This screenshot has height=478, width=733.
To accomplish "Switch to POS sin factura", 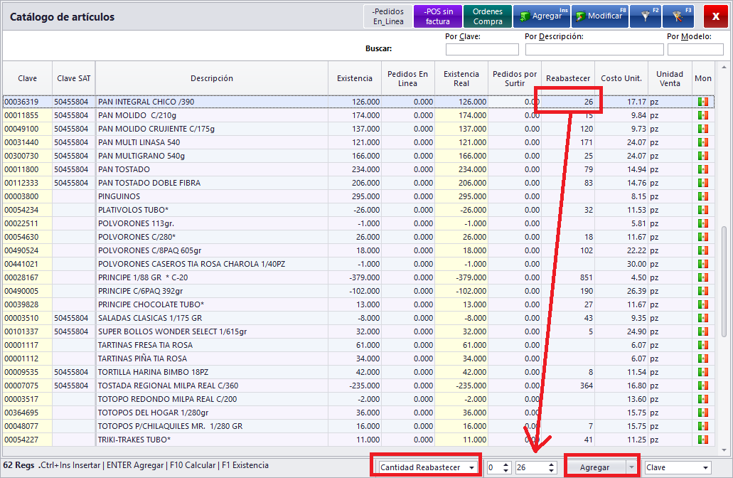I will pyautogui.click(x=437, y=16).
